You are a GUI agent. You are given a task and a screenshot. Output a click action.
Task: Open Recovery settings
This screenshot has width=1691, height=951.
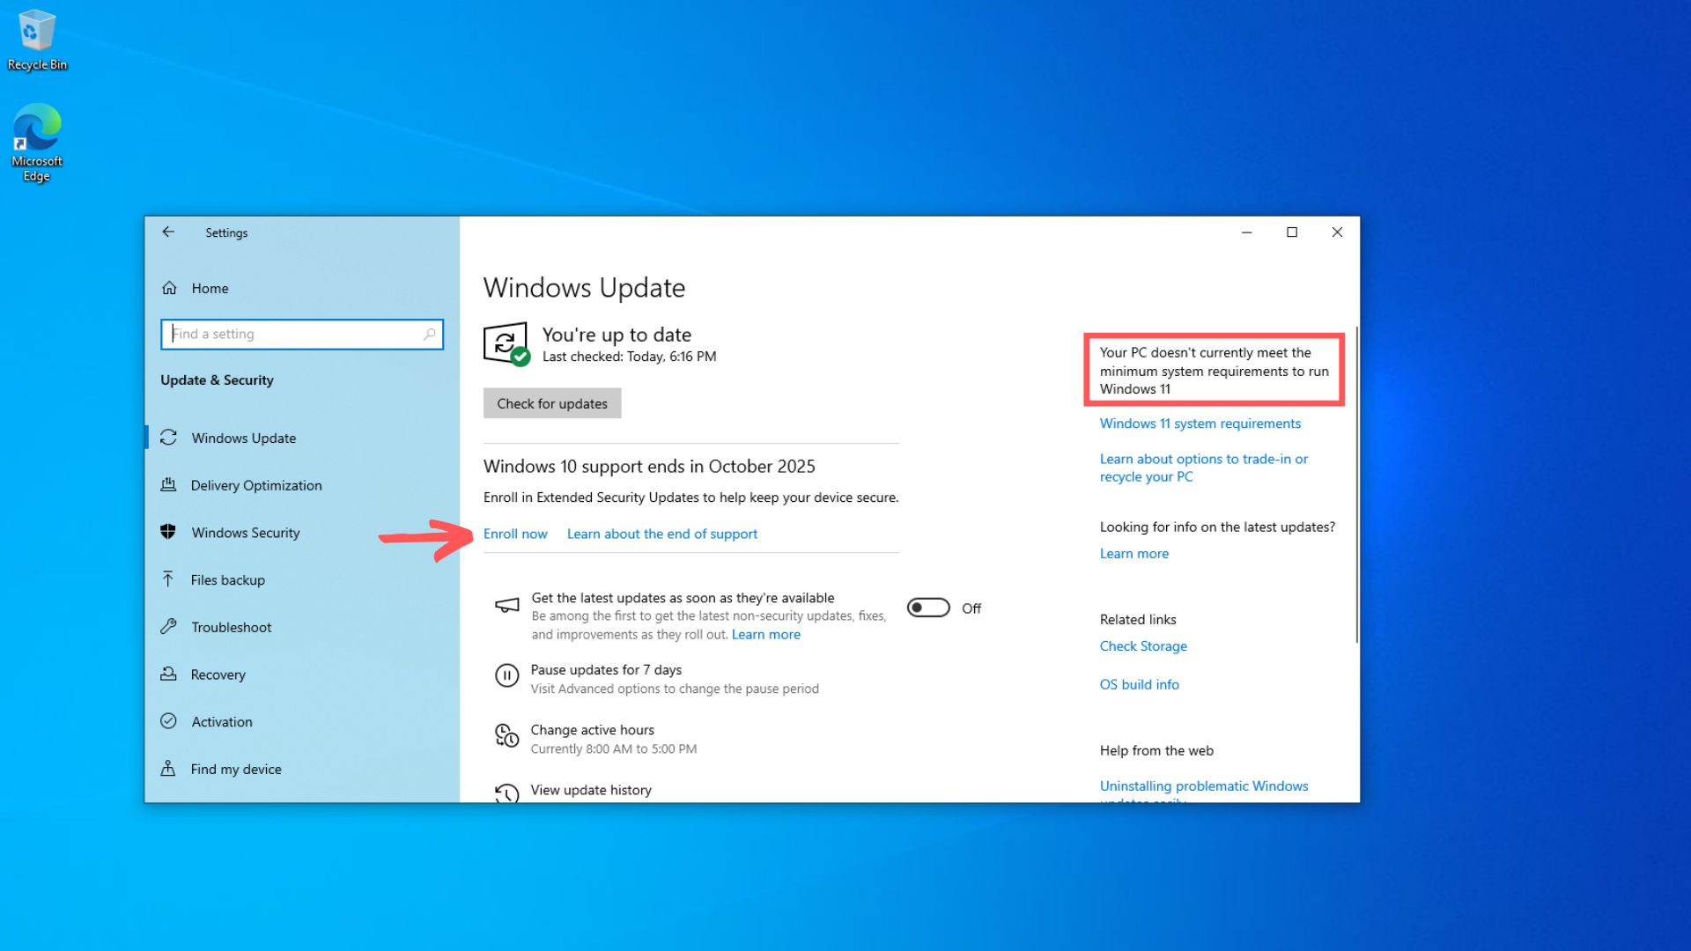[x=218, y=675]
